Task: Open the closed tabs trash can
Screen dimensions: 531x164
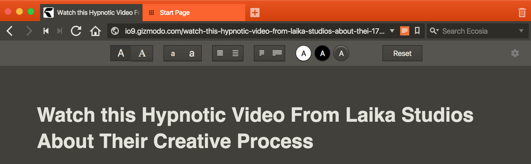Action: coord(522,13)
